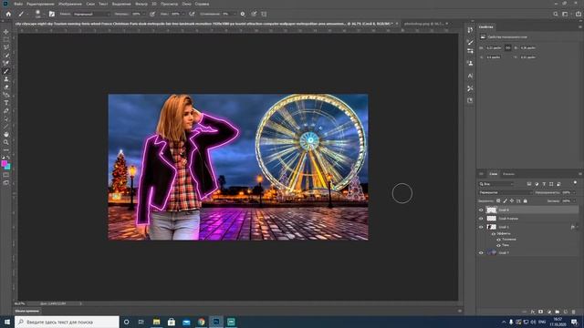Open the Properties panel options menu
Viewport: 584px width, 328px height.
[580, 27]
